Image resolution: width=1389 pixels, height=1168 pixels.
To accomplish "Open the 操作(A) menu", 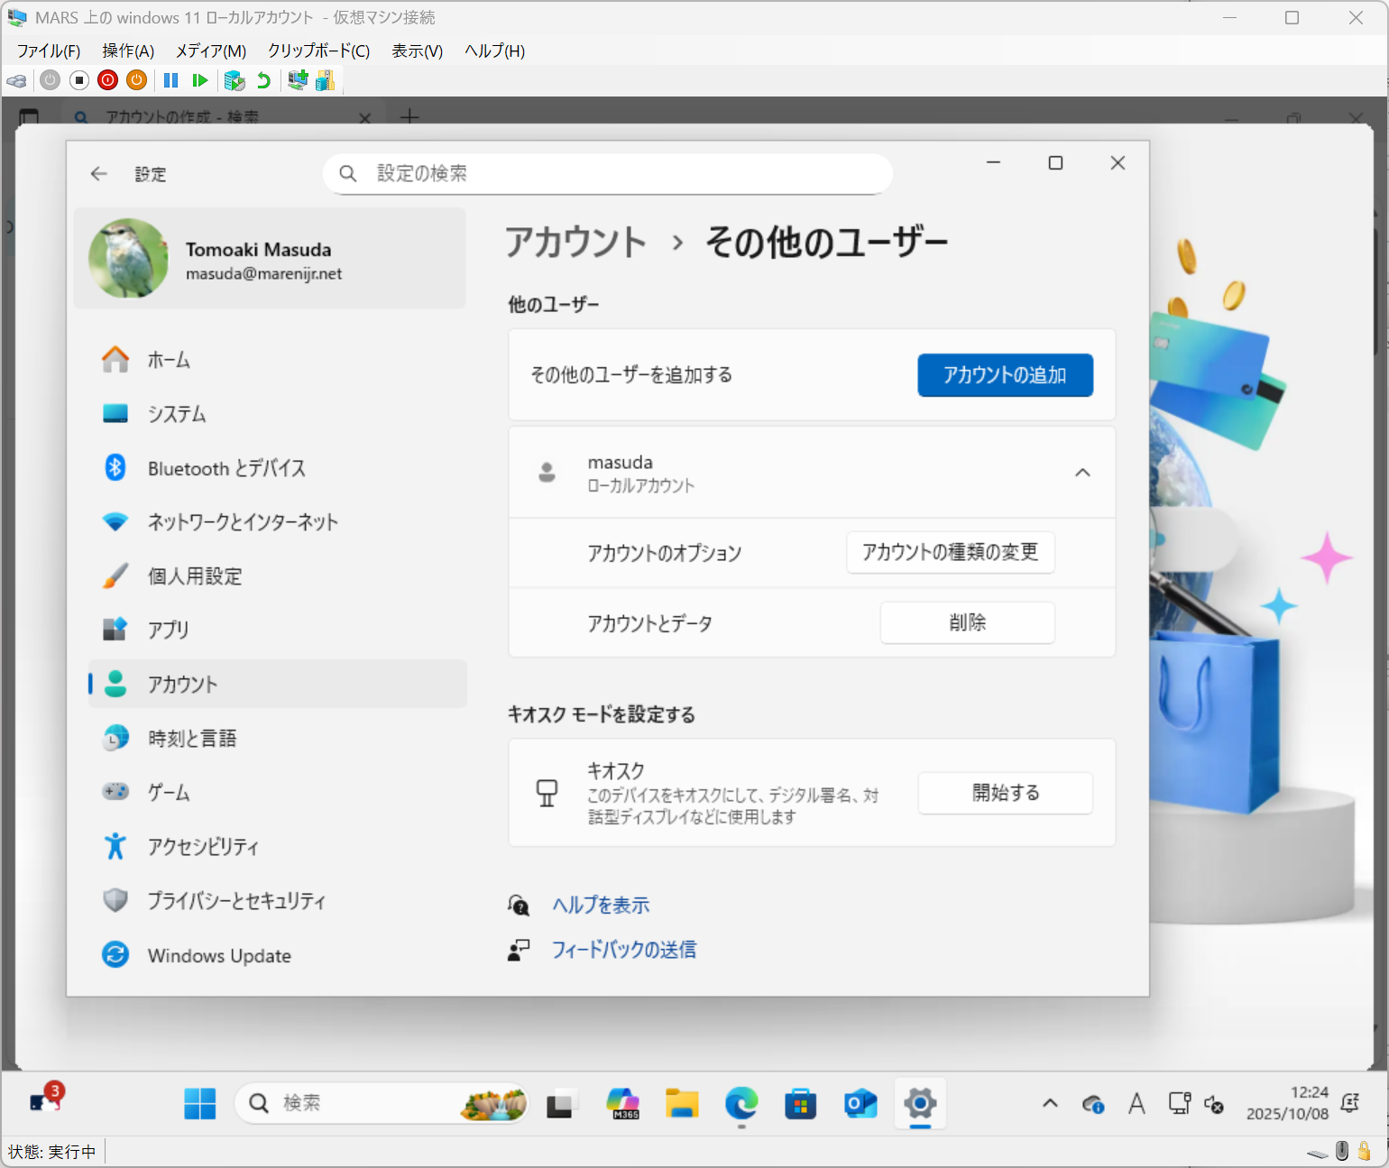I will click(x=128, y=51).
